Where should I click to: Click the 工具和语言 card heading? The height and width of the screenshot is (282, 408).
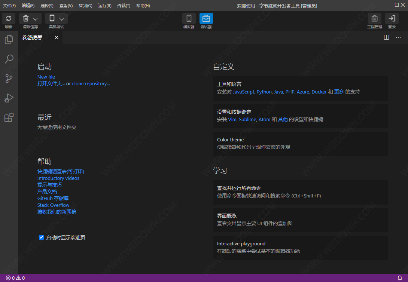tap(229, 84)
